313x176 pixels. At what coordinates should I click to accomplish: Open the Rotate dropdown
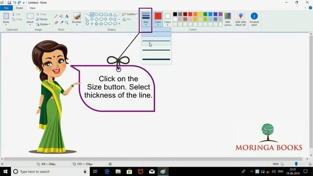tap(43, 24)
